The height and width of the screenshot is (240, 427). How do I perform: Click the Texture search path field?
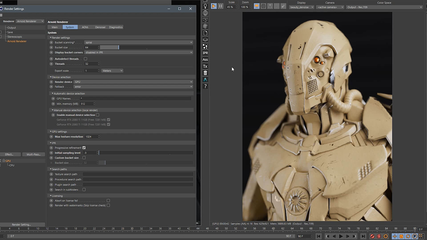click(x=138, y=174)
